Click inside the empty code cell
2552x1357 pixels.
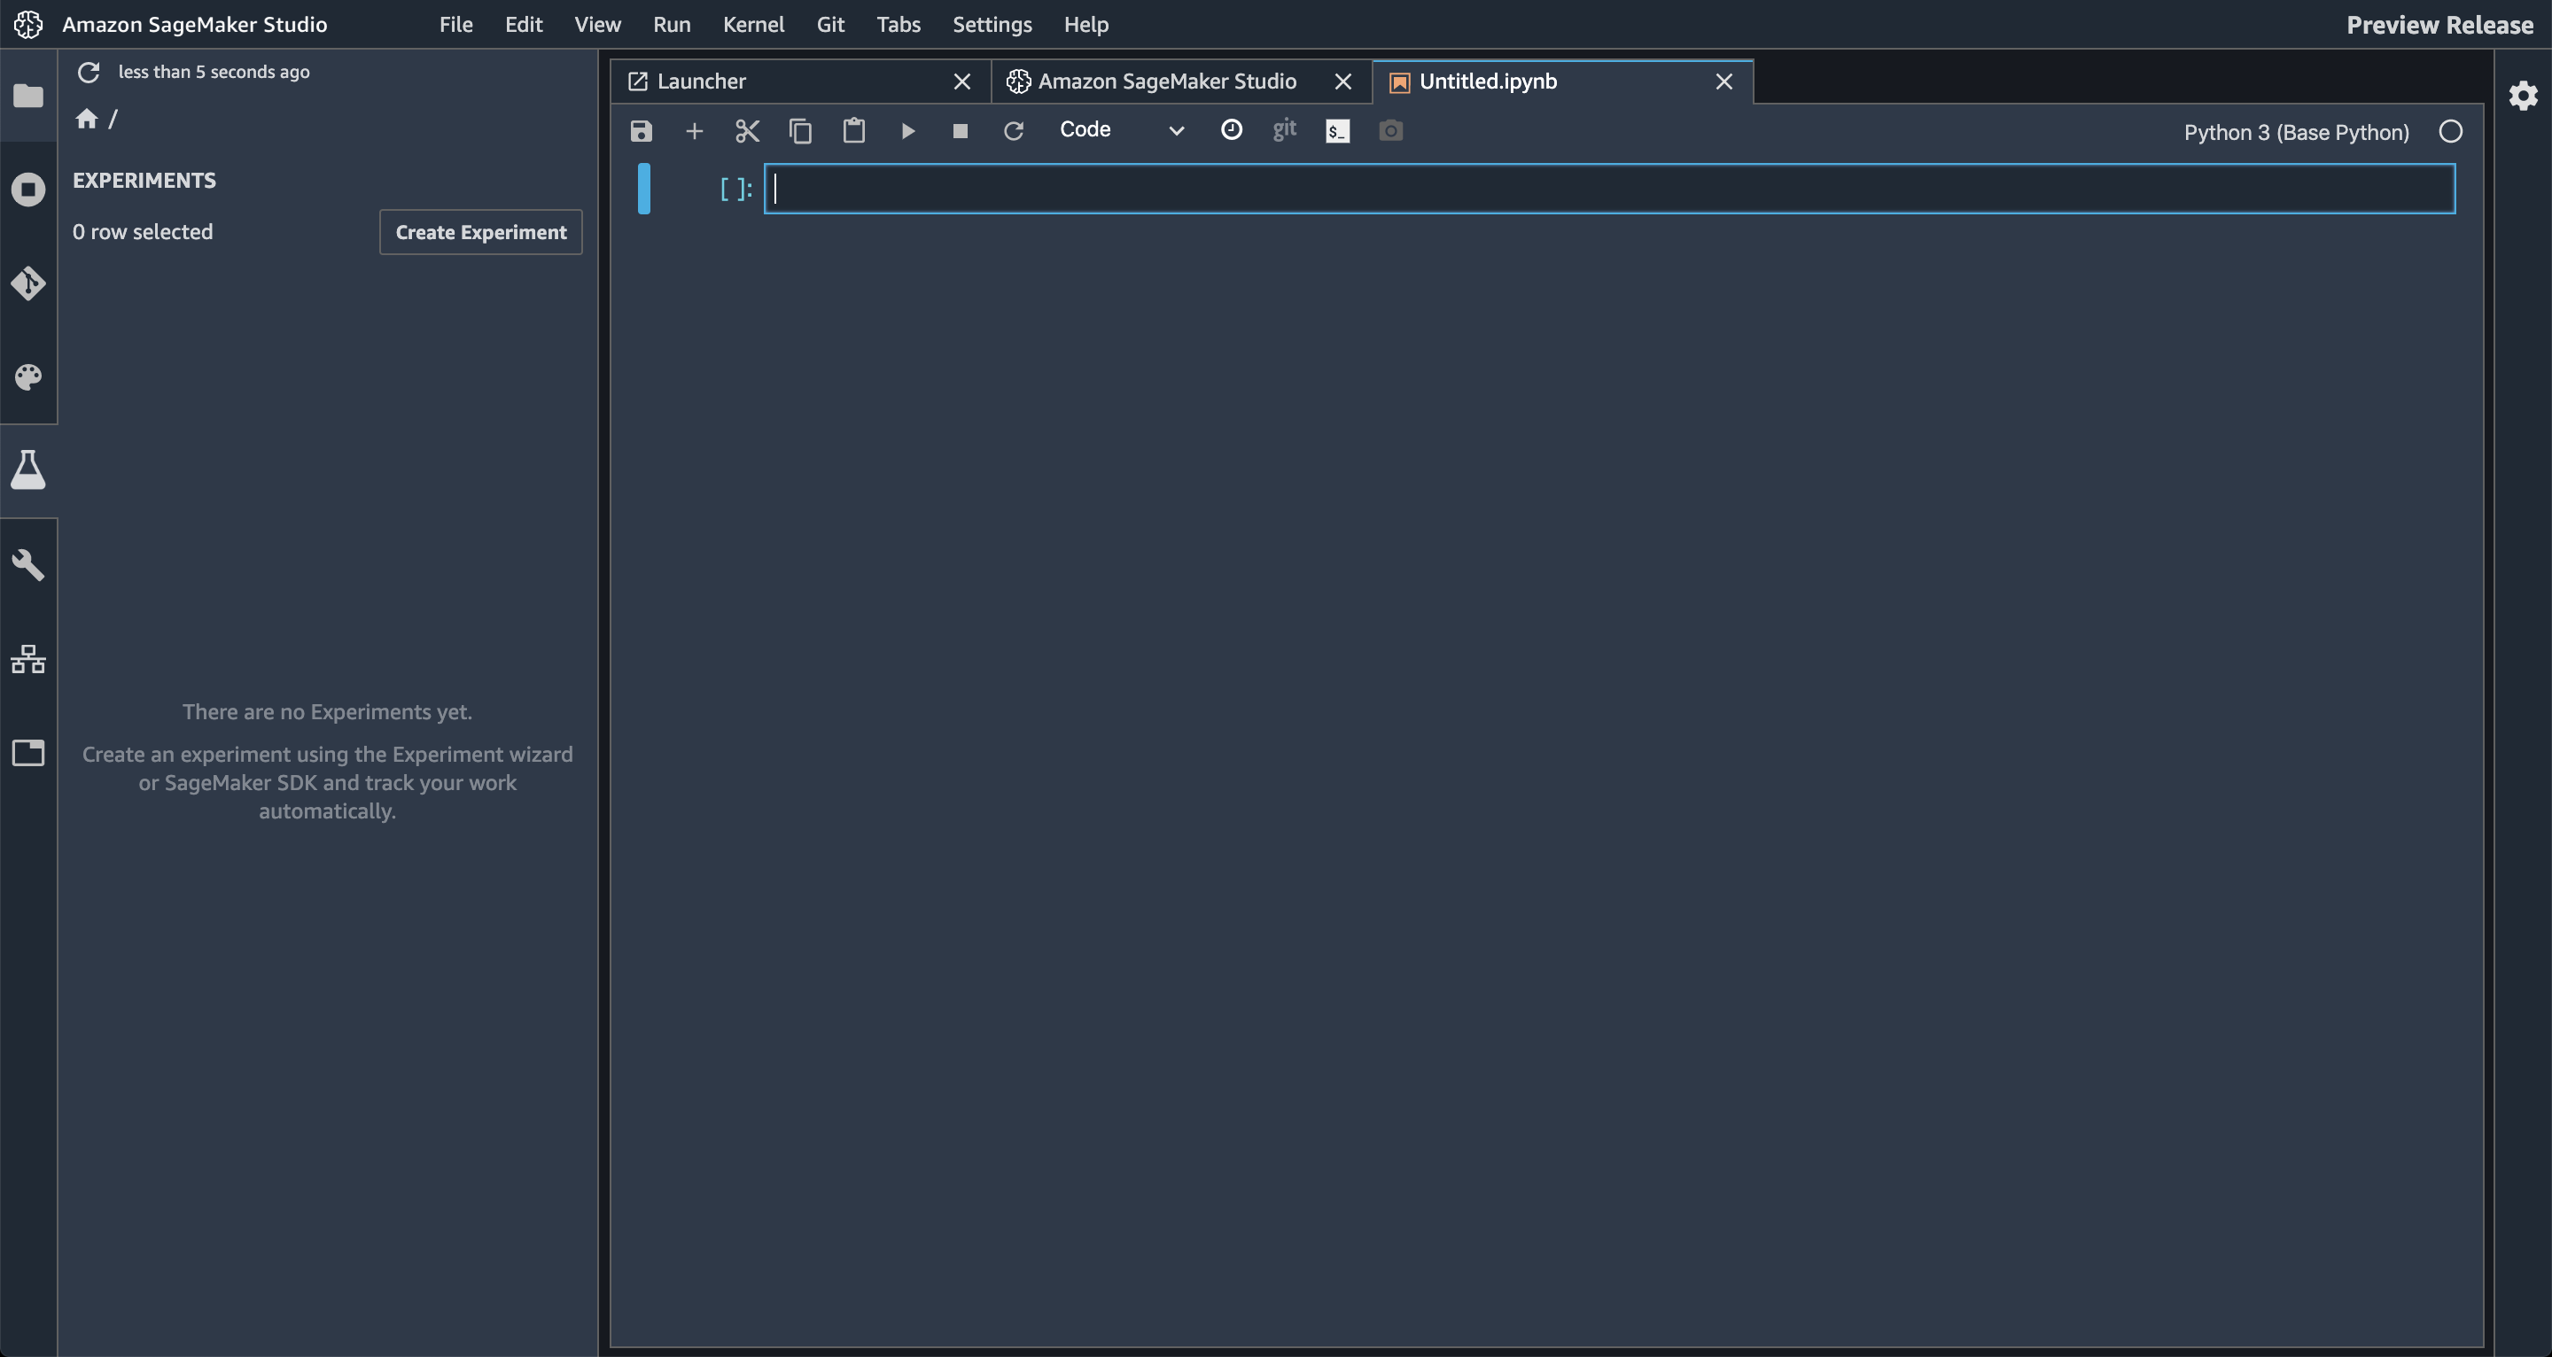[x=1610, y=190]
